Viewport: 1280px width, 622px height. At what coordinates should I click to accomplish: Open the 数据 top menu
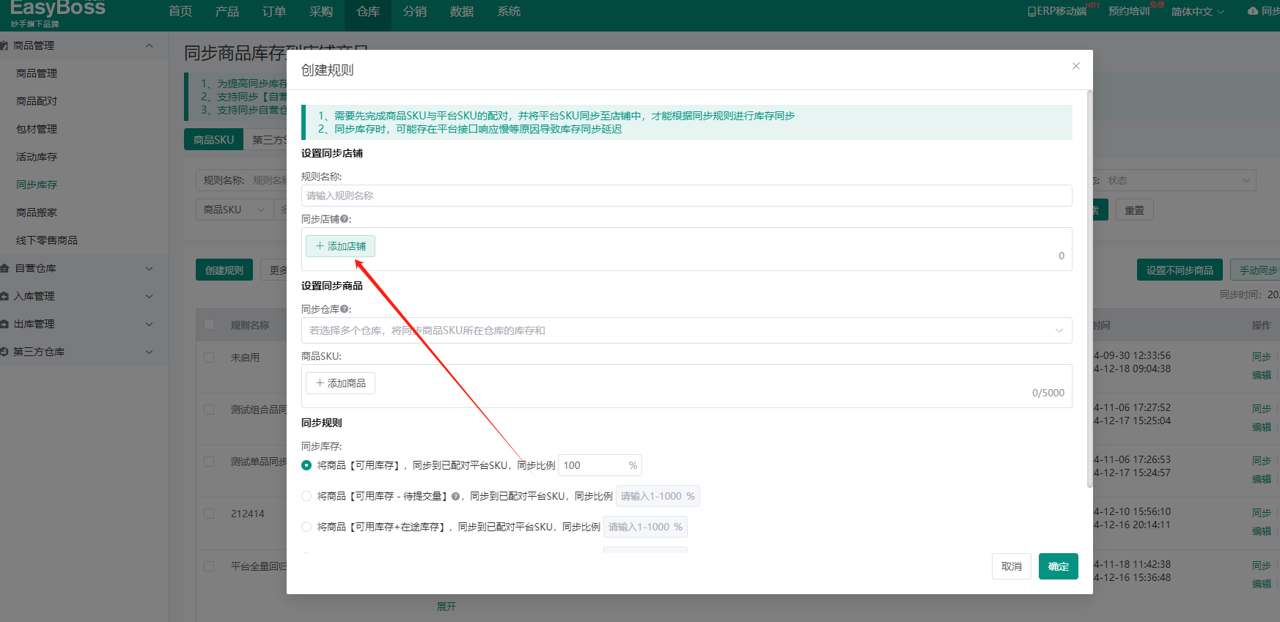coord(461,12)
